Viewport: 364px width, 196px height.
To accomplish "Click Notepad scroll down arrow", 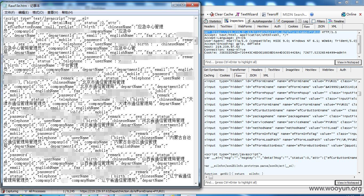I will 196,183.
